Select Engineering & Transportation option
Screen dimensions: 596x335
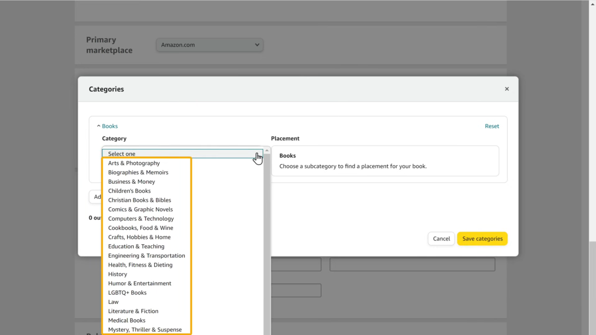click(x=183, y=255)
